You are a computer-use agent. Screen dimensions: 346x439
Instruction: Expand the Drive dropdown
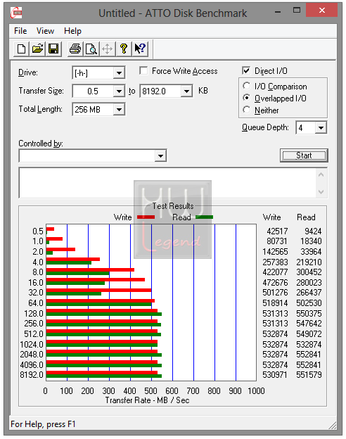[x=119, y=73]
